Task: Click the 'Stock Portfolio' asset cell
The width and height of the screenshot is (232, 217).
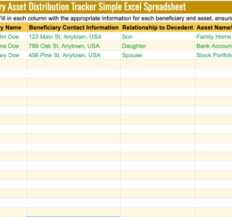Action: click(x=213, y=55)
